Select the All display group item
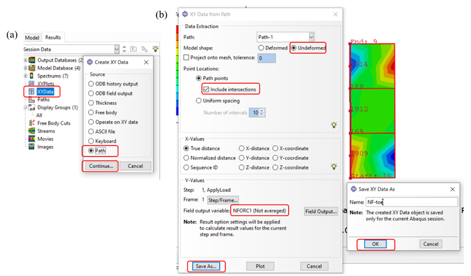The width and height of the screenshot is (471, 276). [x=39, y=115]
